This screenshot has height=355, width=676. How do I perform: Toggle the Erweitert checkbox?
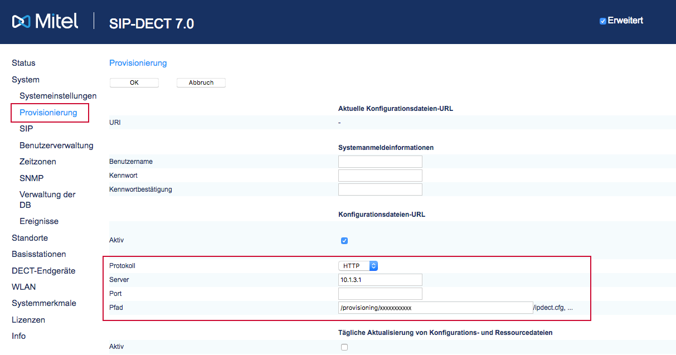(x=602, y=21)
